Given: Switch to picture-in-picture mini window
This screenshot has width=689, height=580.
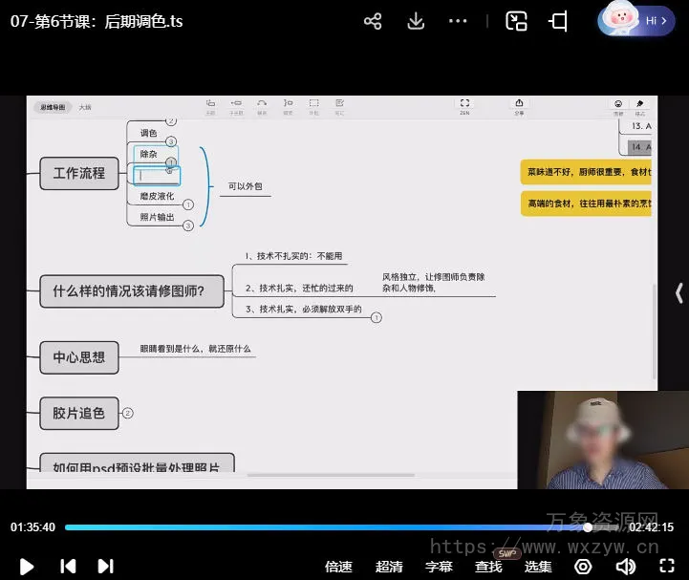Looking at the screenshot, I should [516, 21].
